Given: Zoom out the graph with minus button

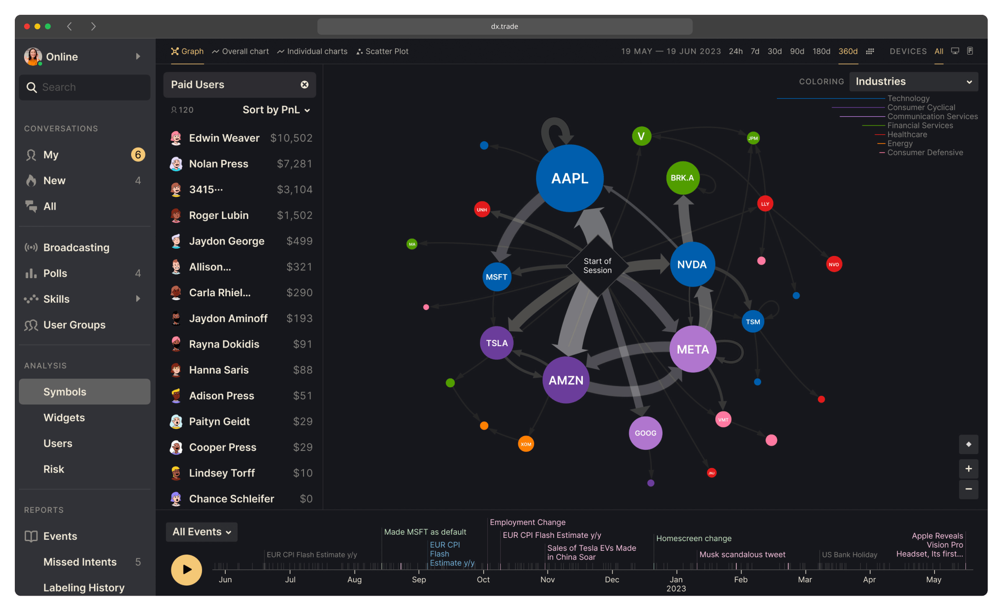Looking at the screenshot, I should point(968,489).
